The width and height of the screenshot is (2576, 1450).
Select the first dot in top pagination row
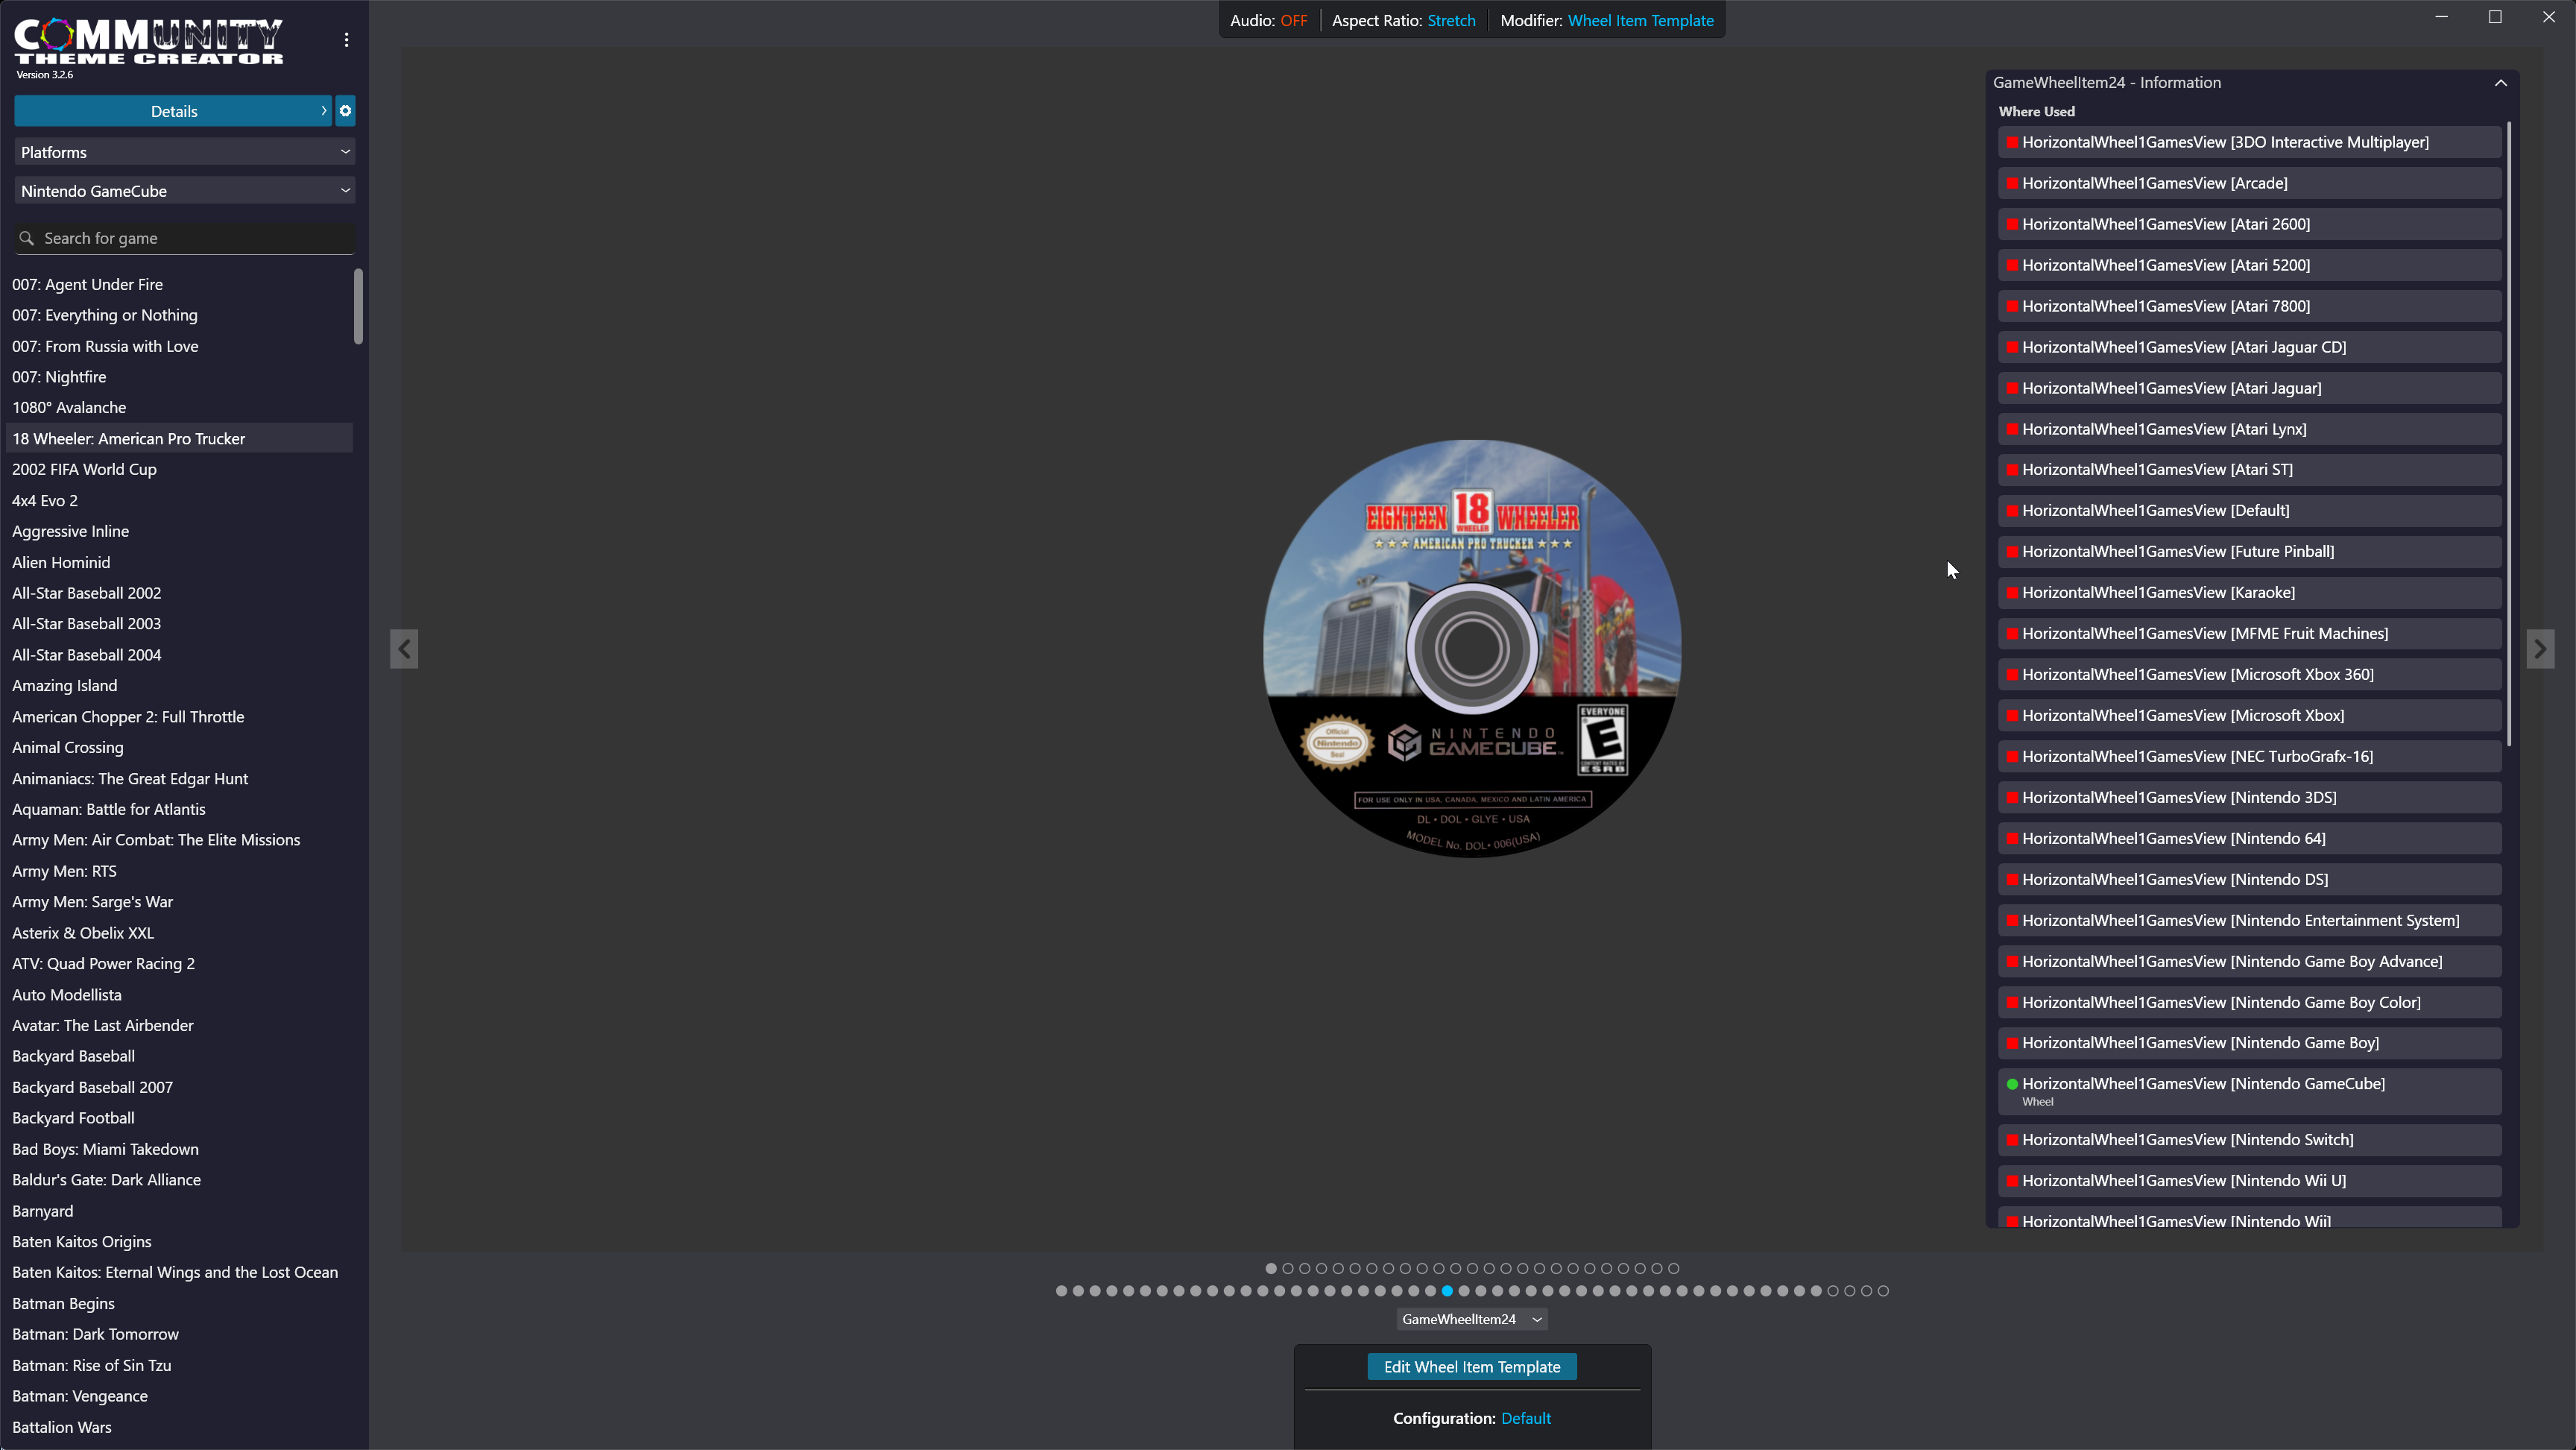coord(1271,1268)
